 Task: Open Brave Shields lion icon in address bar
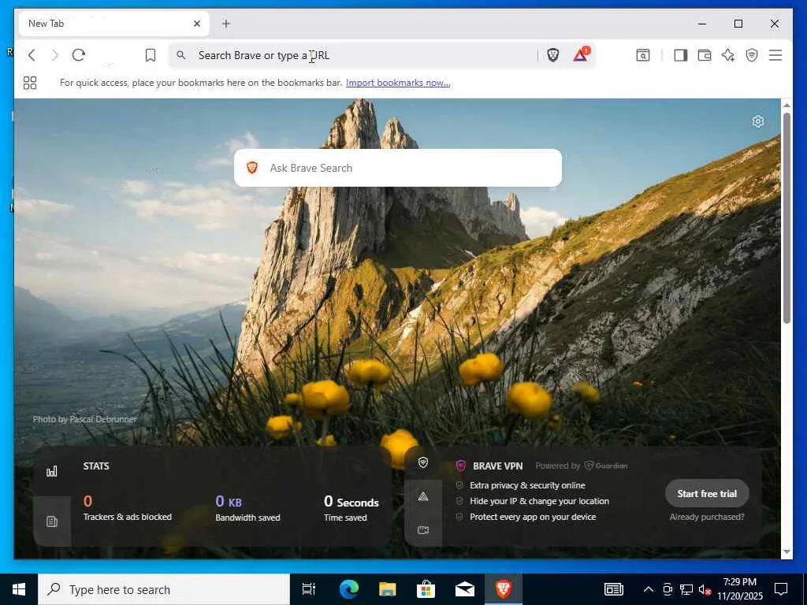pyautogui.click(x=552, y=55)
